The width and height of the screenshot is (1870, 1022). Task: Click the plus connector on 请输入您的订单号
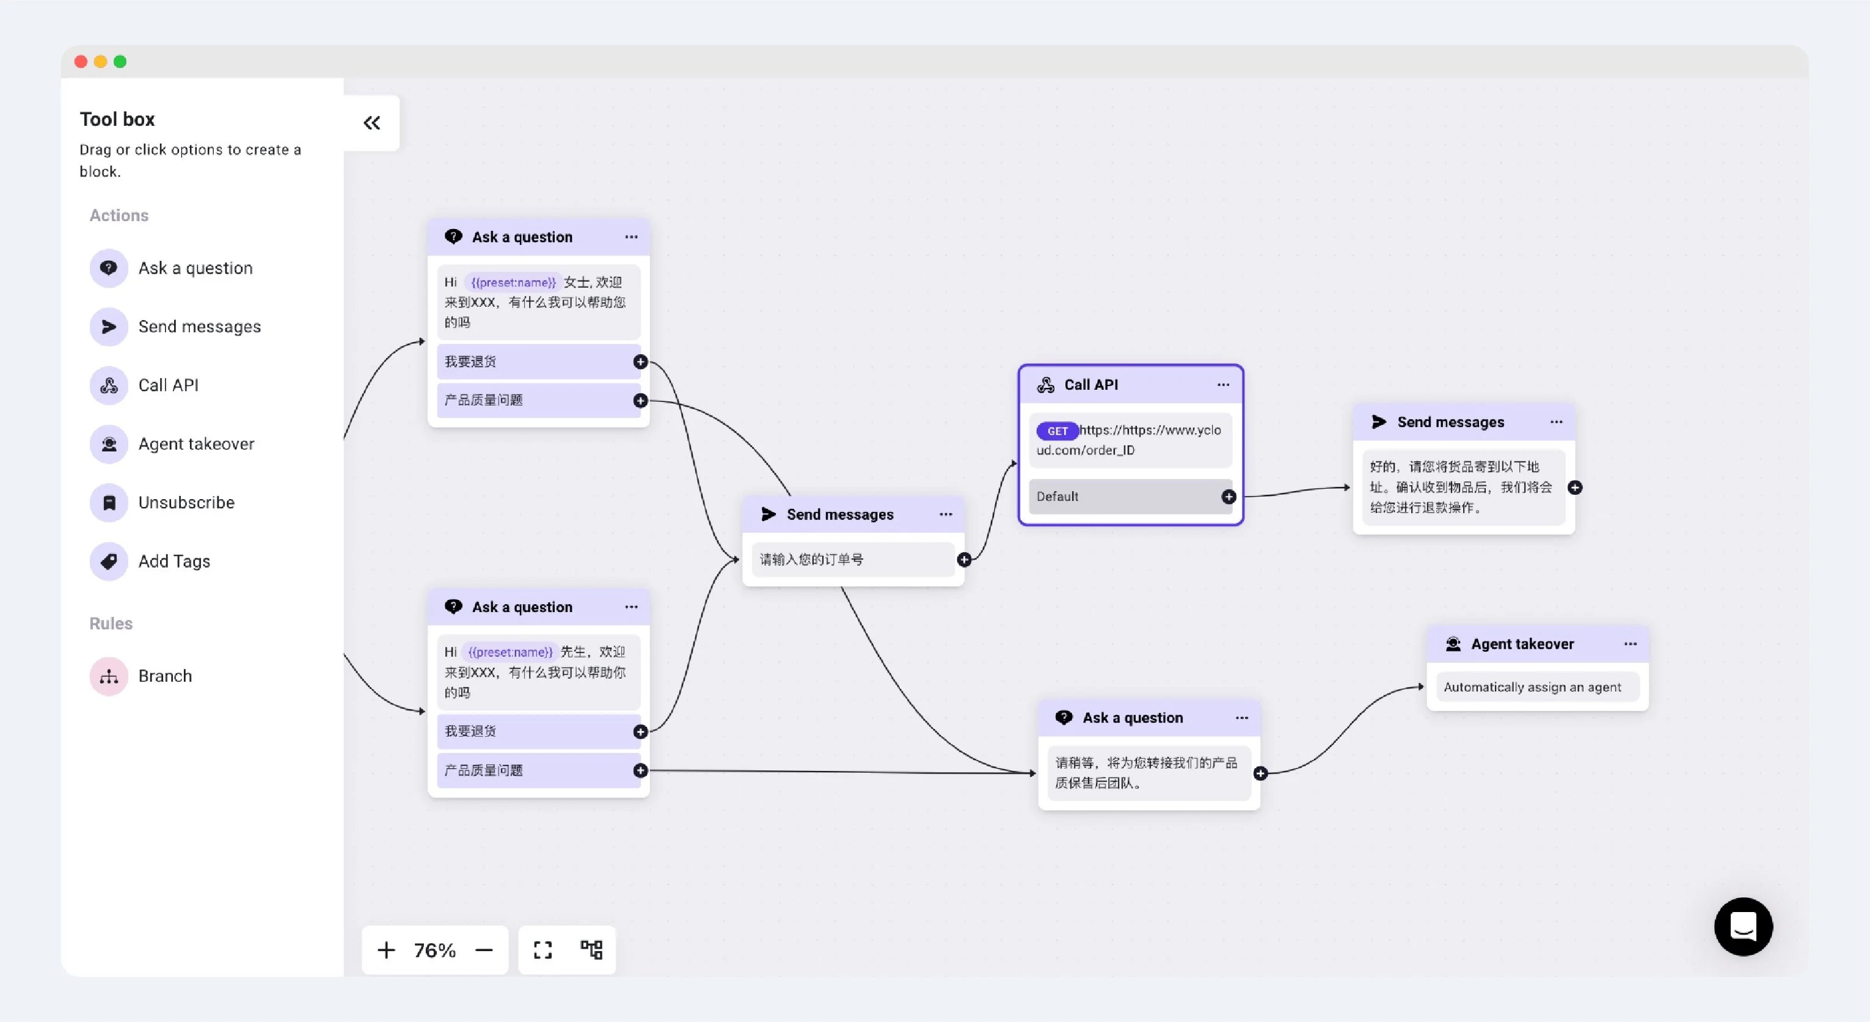click(x=964, y=560)
